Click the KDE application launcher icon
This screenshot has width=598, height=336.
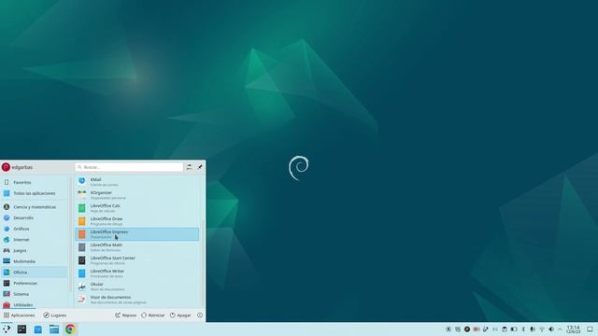(7, 329)
